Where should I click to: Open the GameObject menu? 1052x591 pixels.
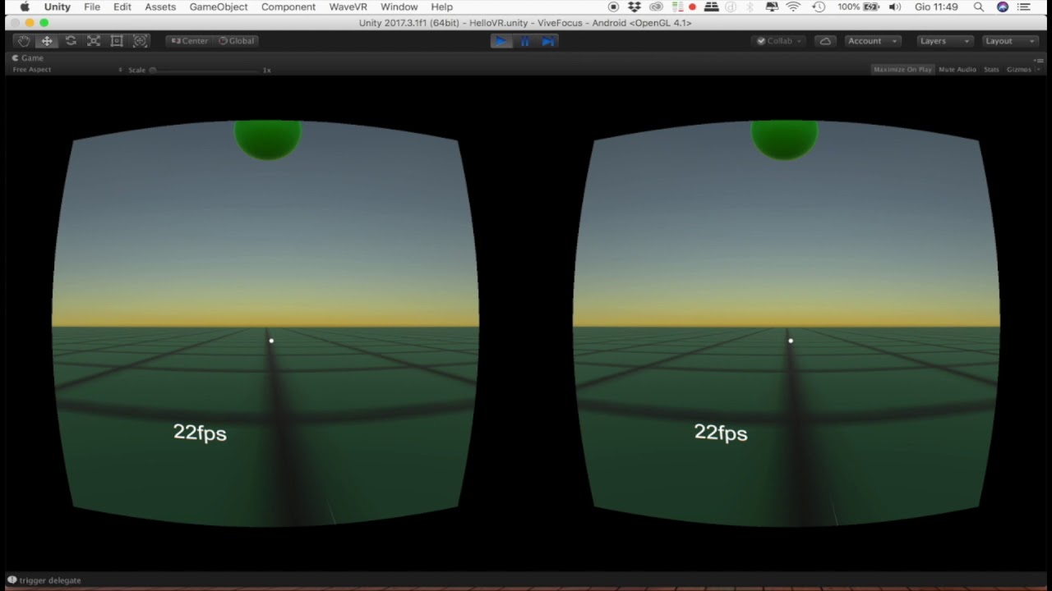219,7
